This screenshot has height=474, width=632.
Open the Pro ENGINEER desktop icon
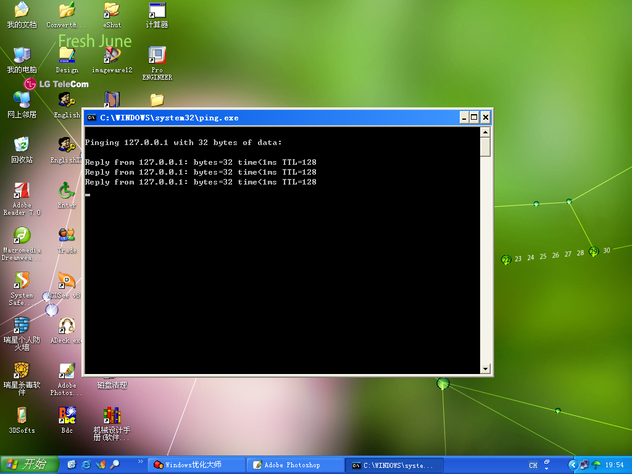click(157, 56)
